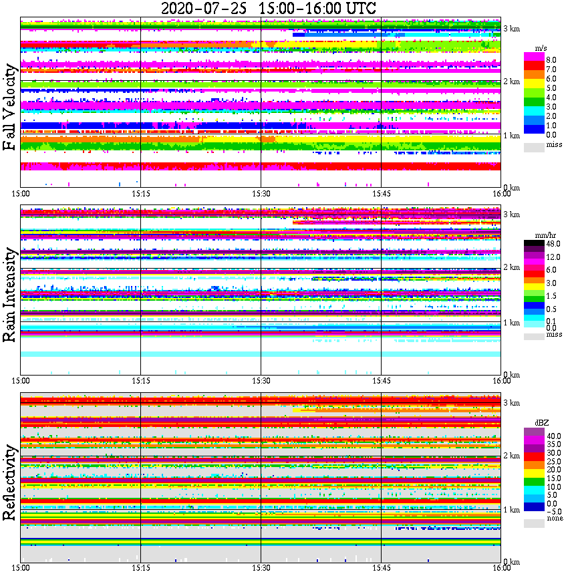Click "4.0" in the m/s legend

(551, 98)
